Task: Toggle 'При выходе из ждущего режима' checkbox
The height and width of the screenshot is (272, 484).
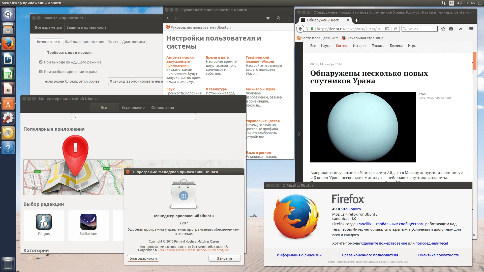Action: pyautogui.click(x=41, y=62)
